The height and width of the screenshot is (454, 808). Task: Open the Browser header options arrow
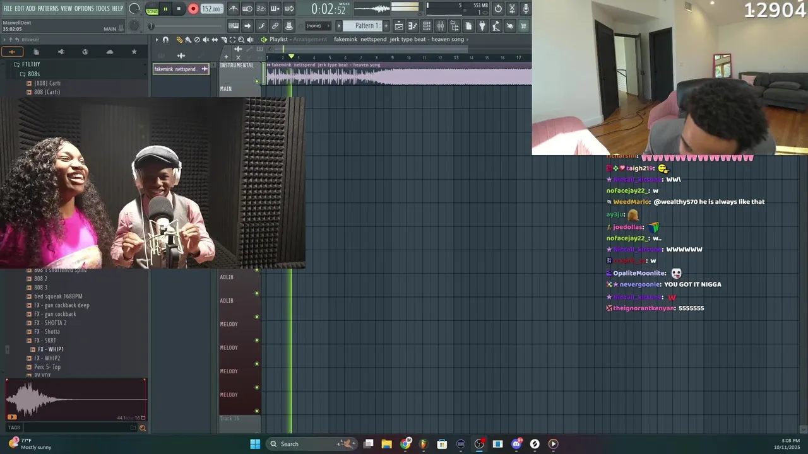(4, 40)
